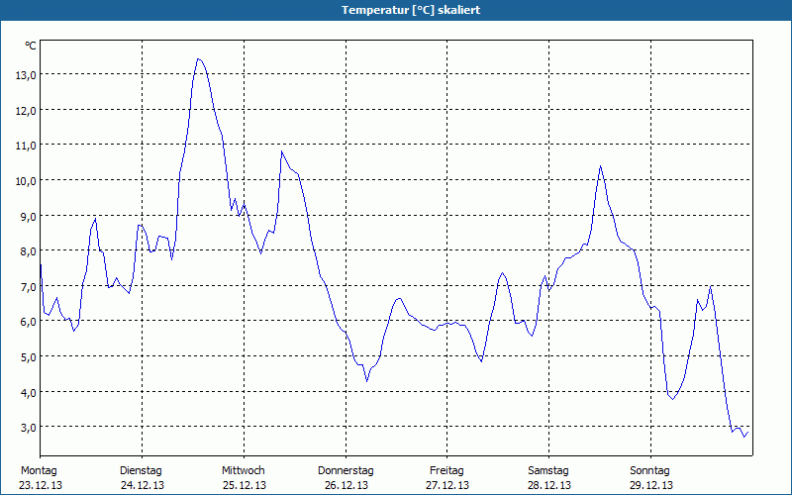Click the date 26.12.13
This screenshot has height=495, width=792.
point(346,485)
